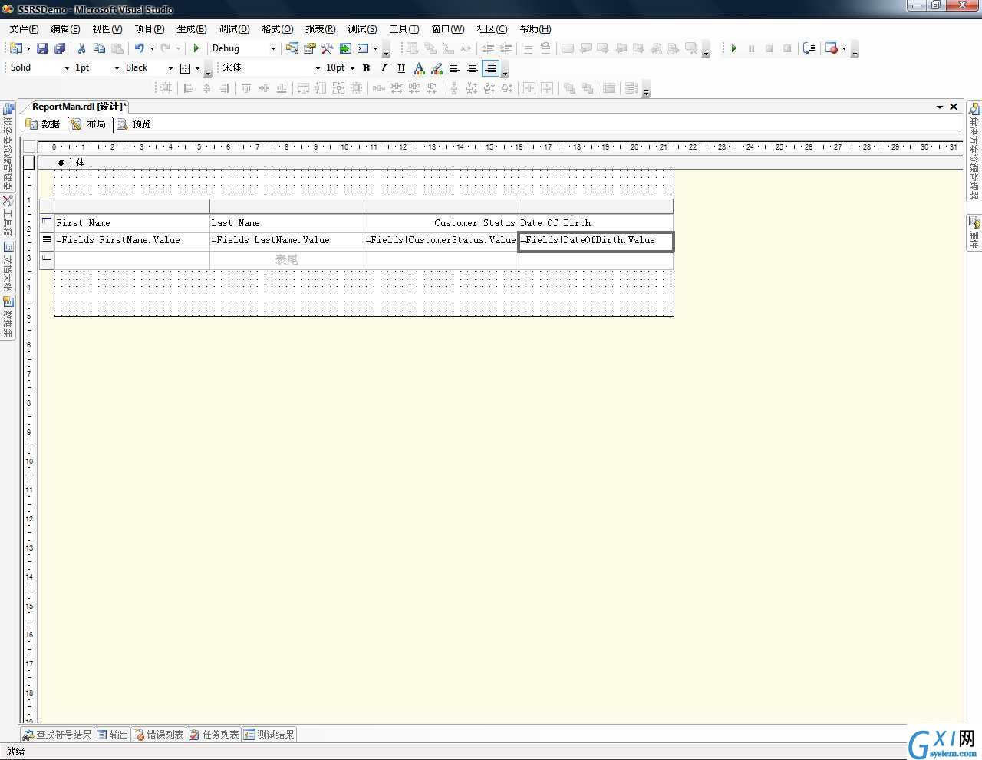
Task: Click the green run test play icon
Action: click(x=733, y=48)
